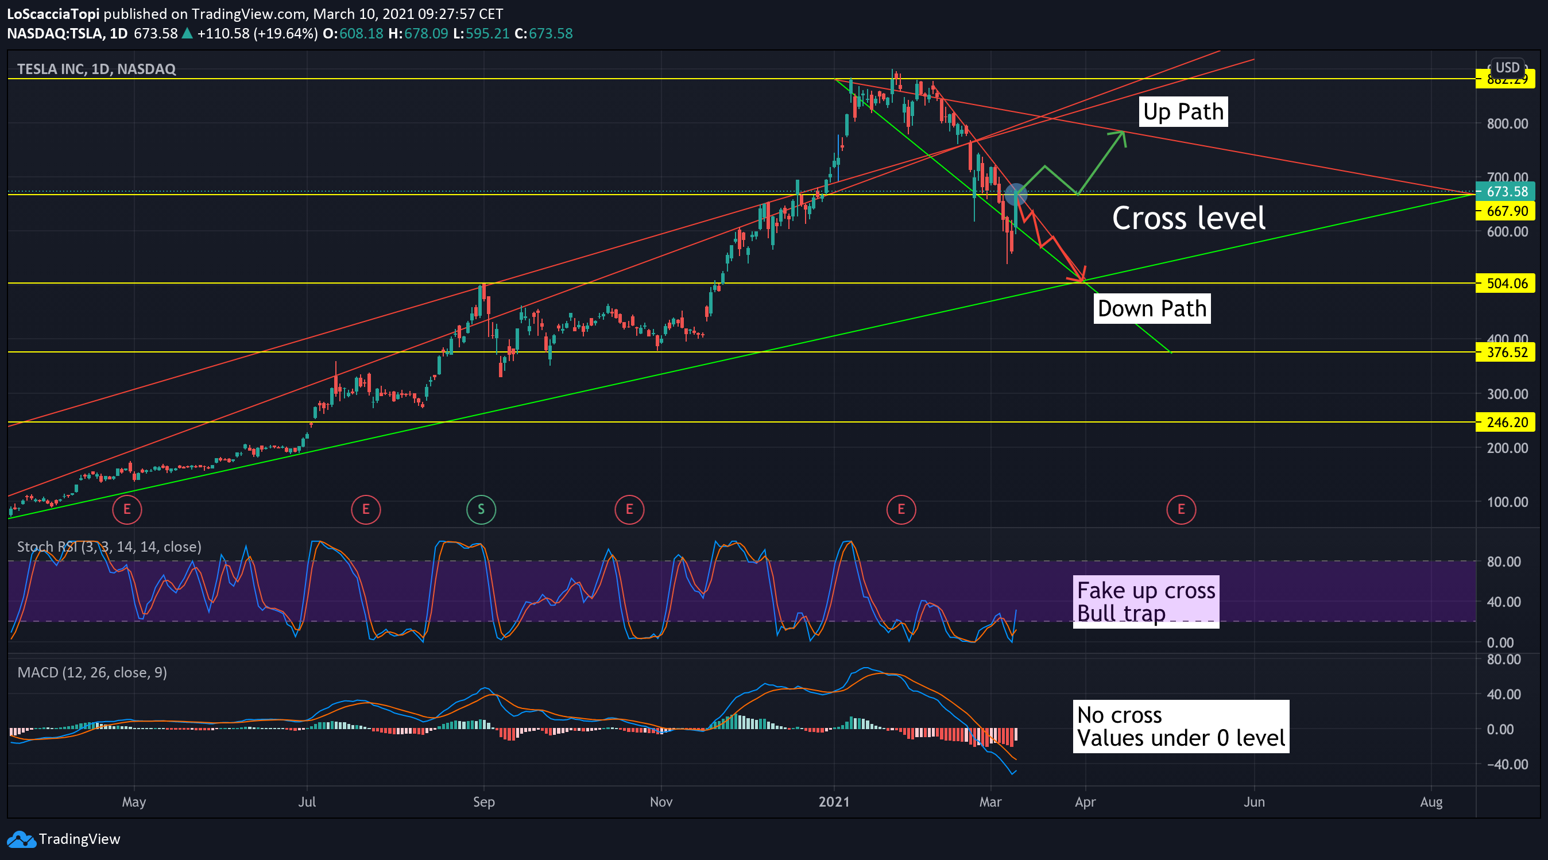
Task: Click the current price tag 673.58
Action: (x=1506, y=192)
